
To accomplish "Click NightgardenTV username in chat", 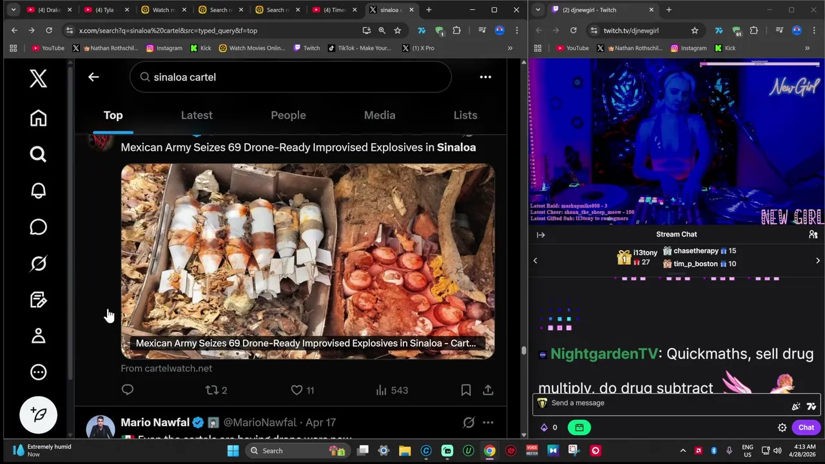I will (x=604, y=354).
